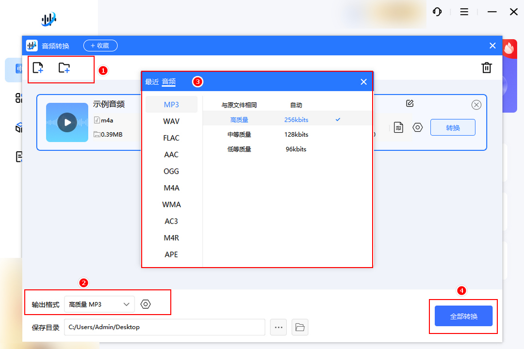Switch to the 最近 tab

(151, 82)
